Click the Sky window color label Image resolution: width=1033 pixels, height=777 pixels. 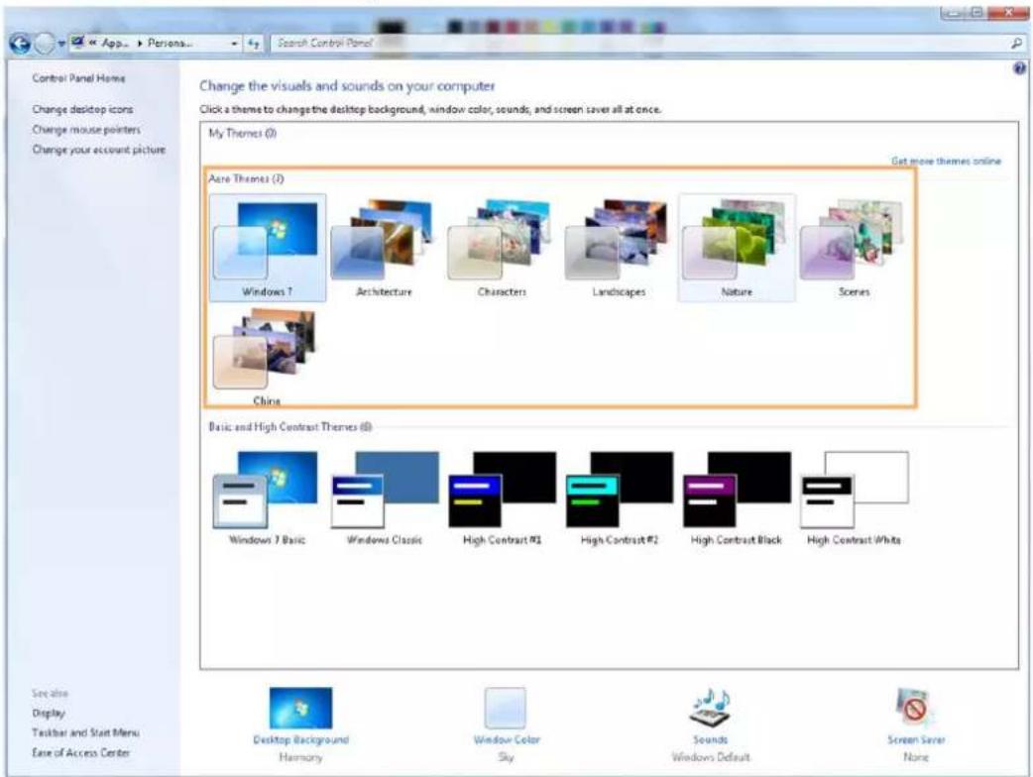[506, 757]
